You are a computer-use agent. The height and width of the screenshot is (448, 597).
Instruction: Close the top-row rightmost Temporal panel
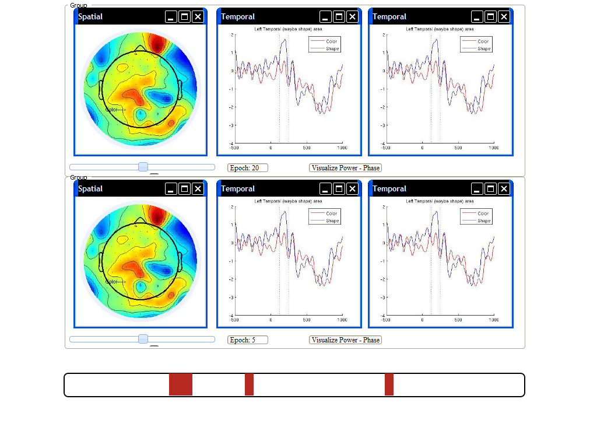pos(504,17)
